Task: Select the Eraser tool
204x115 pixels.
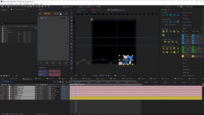Action: 42,6
